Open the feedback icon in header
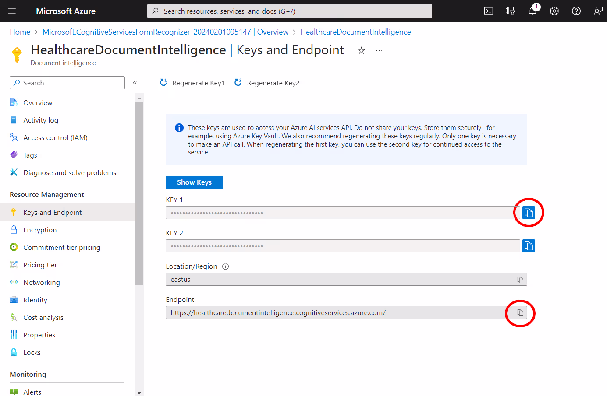Screen dimensions: 607x396 (x=598, y=11)
